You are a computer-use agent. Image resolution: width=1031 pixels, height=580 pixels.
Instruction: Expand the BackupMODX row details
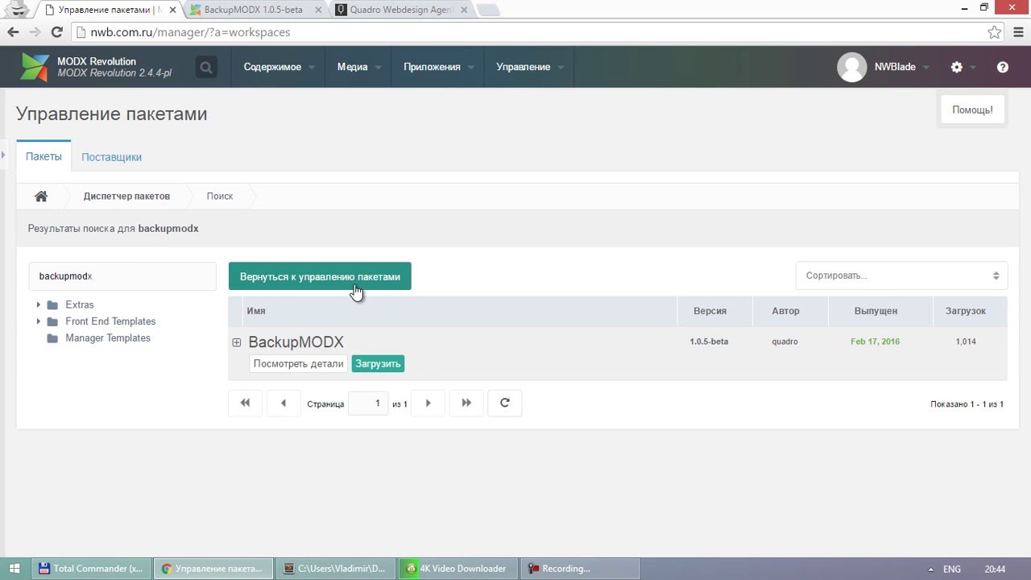tap(237, 342)
